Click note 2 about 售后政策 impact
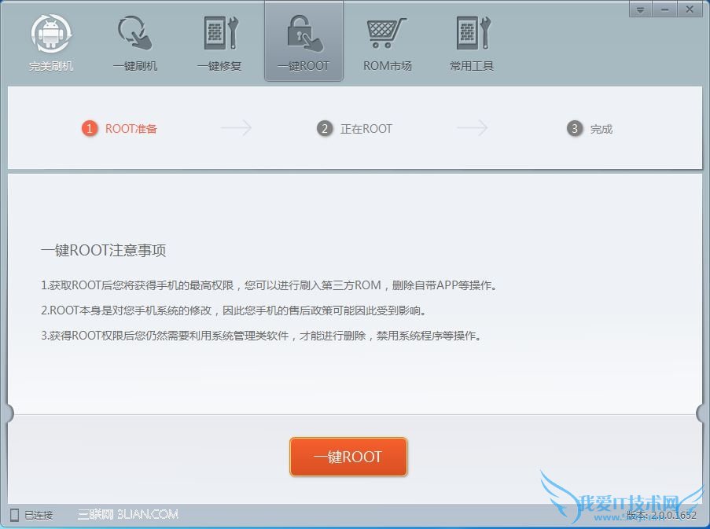Image resolution: width=710 pixels, height=529 pixels. coord(234,311)
